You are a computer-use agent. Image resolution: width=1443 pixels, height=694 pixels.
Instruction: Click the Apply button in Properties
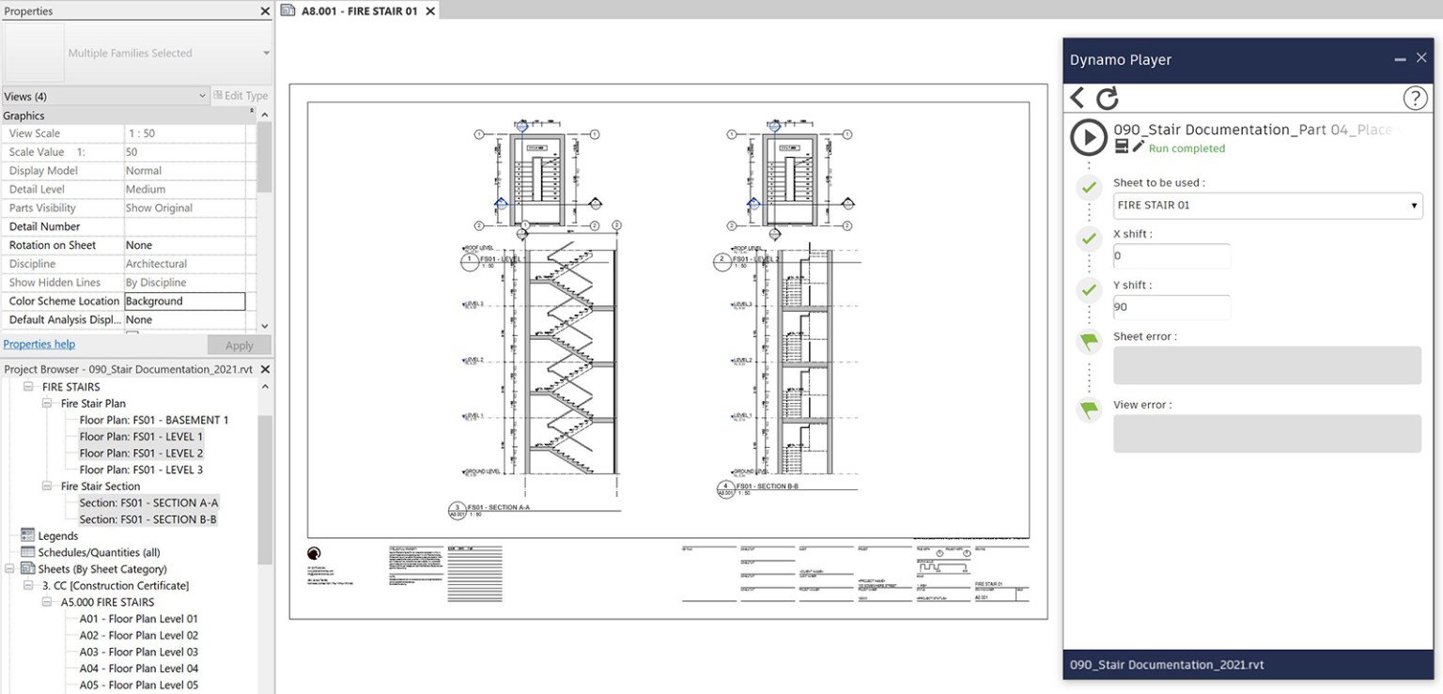239,346
